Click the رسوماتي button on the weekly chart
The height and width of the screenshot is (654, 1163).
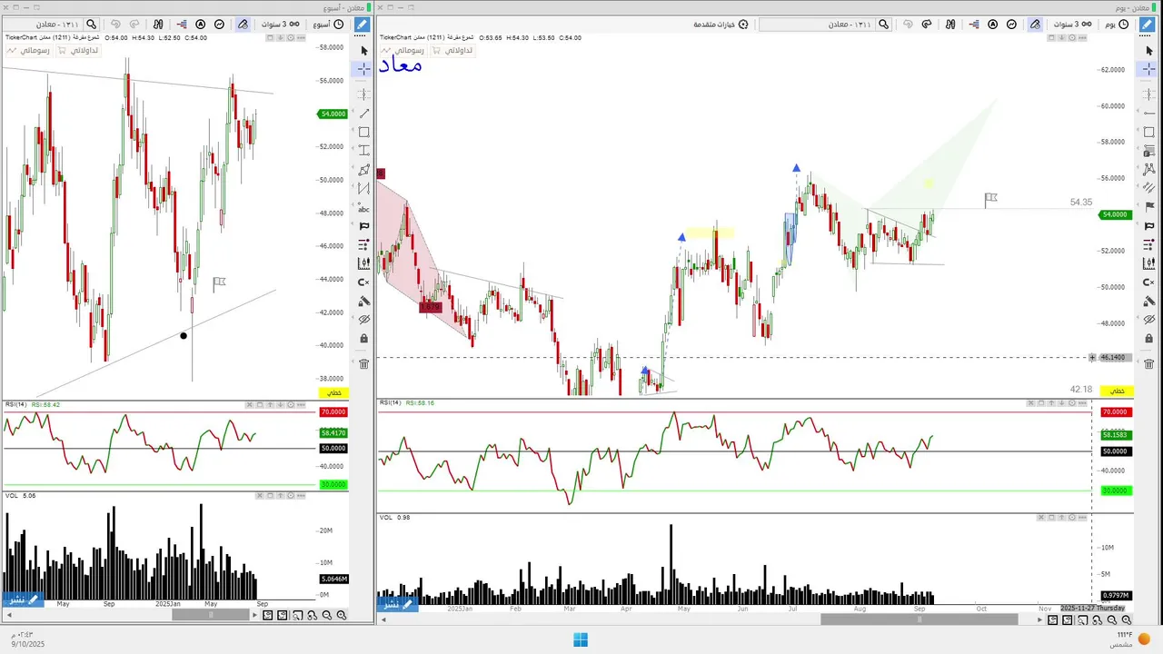tap(29, 50)
